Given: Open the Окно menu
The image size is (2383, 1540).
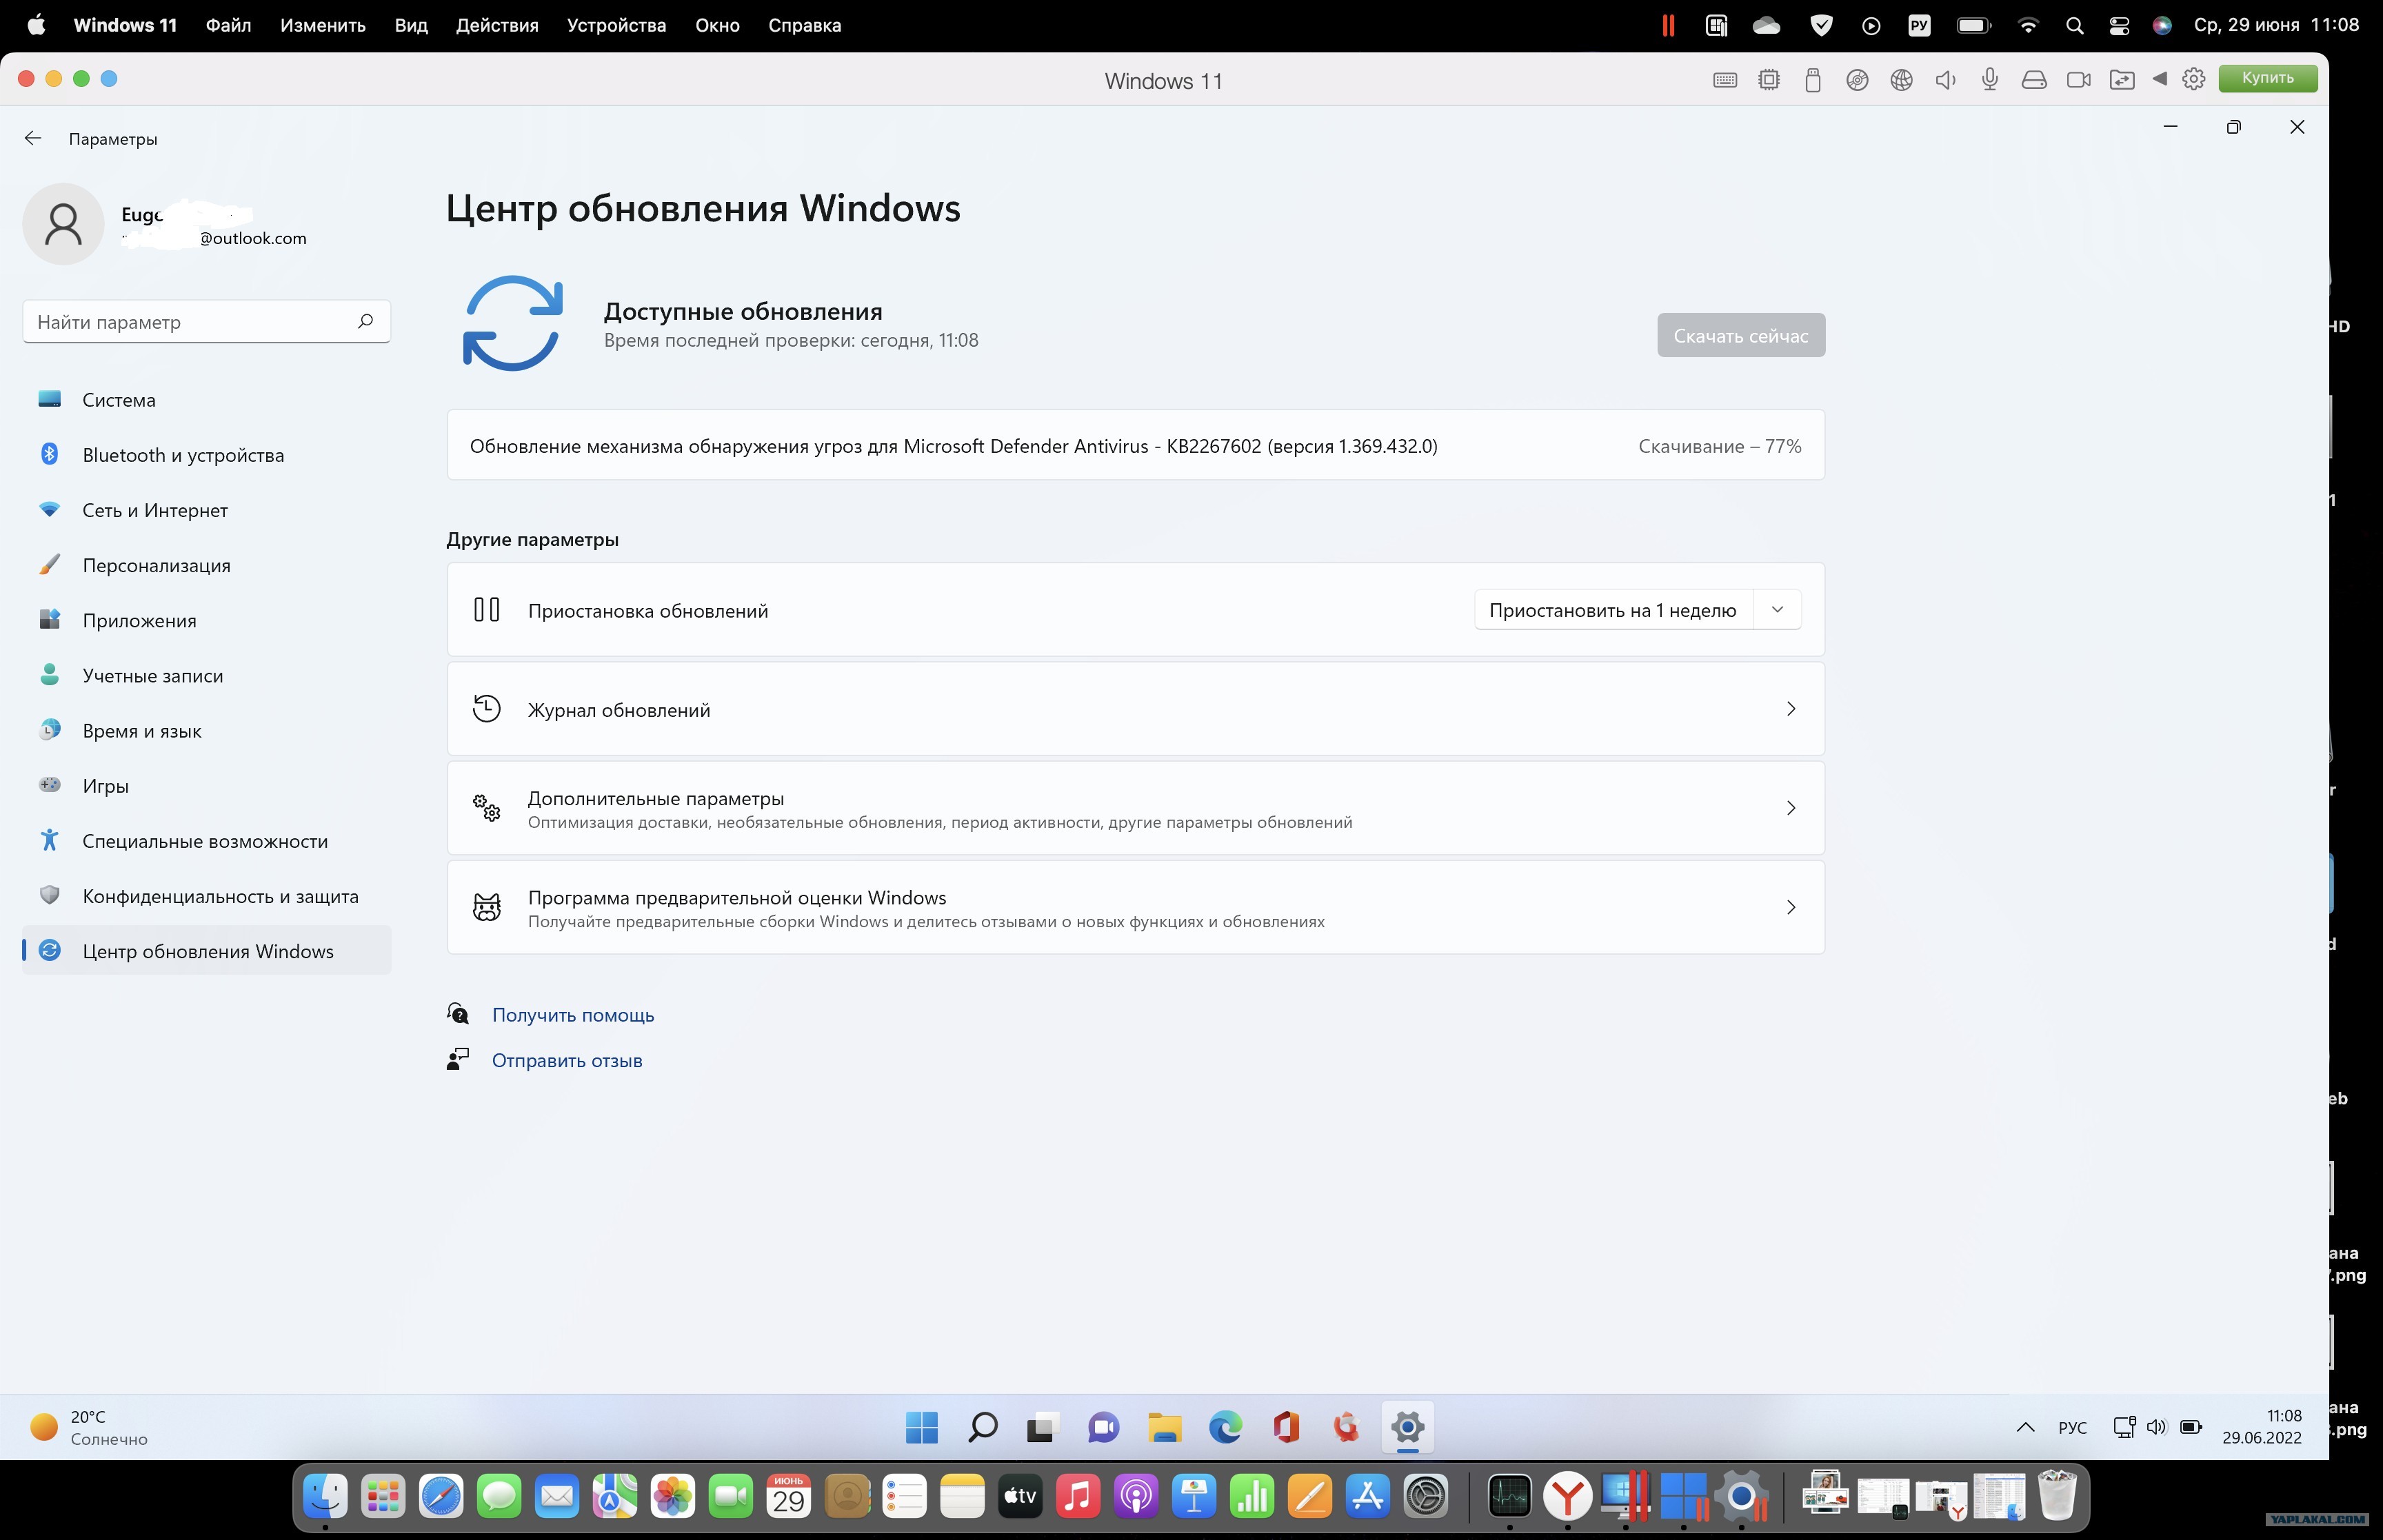Looking at the screenshot, I should pyautogui.click(x=717, y=25).
